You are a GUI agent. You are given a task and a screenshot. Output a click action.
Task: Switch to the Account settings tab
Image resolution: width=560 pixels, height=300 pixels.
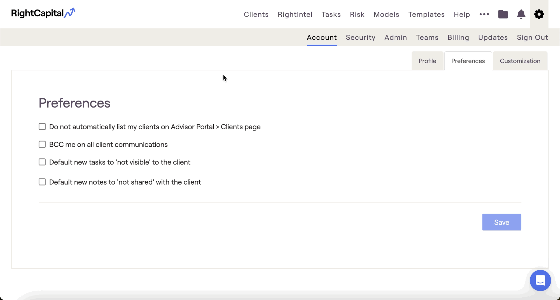[322, 37]
